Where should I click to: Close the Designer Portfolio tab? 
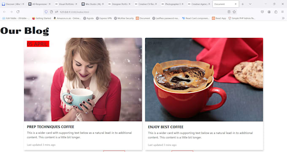coord(130,4)
